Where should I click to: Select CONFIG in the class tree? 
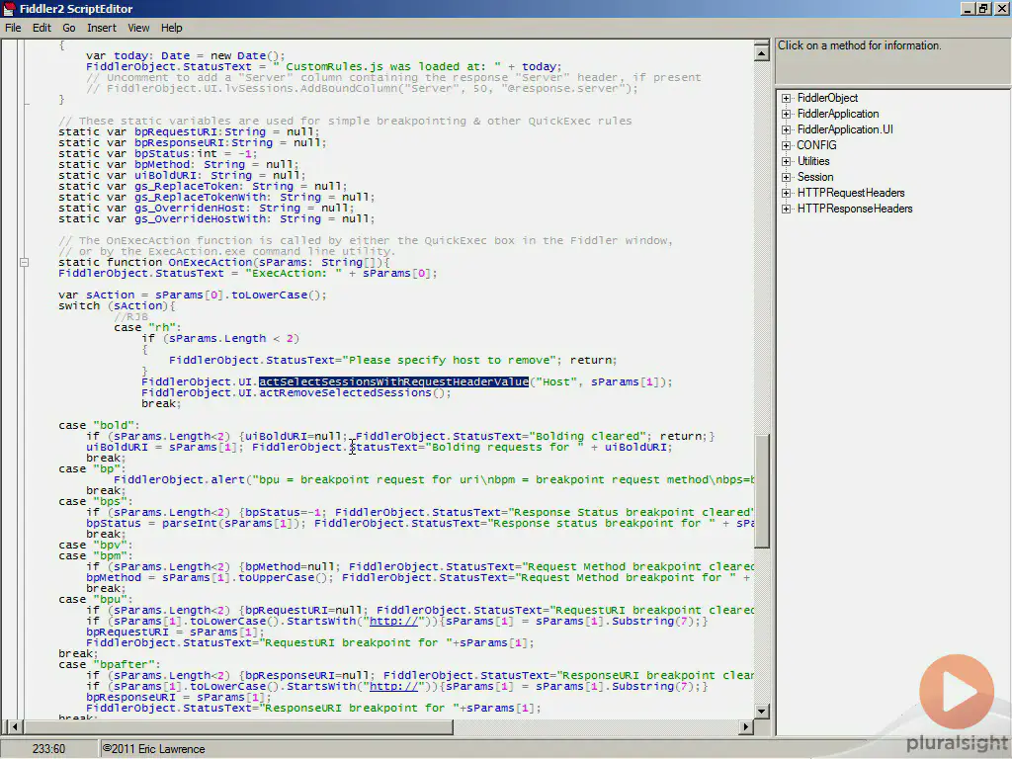[816, 145]
